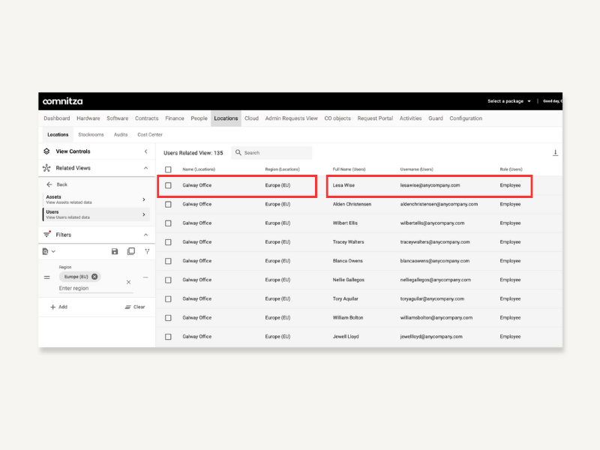This screenshot has width=600, height=450.
Task: Open the Dashboard menu
Action: pos(57,118)
